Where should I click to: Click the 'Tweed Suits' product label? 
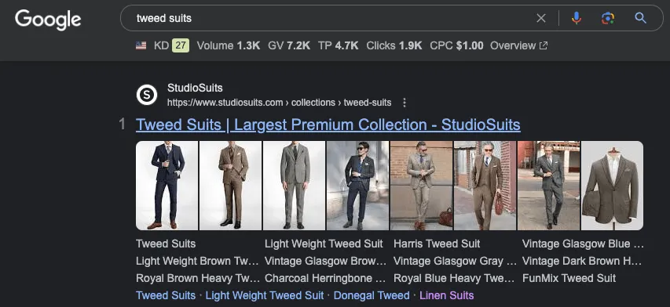tap(166, 244)
